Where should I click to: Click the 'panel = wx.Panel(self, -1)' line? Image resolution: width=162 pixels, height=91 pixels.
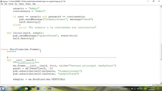click(33, 69)
